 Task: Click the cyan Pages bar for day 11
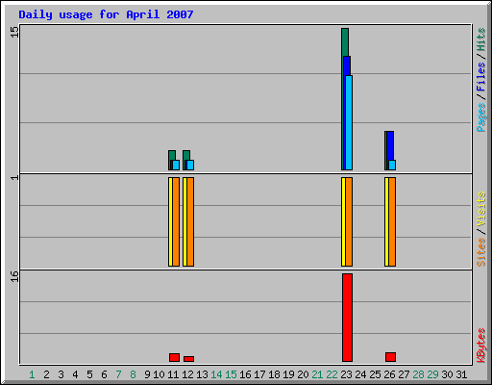click(176, 165)
